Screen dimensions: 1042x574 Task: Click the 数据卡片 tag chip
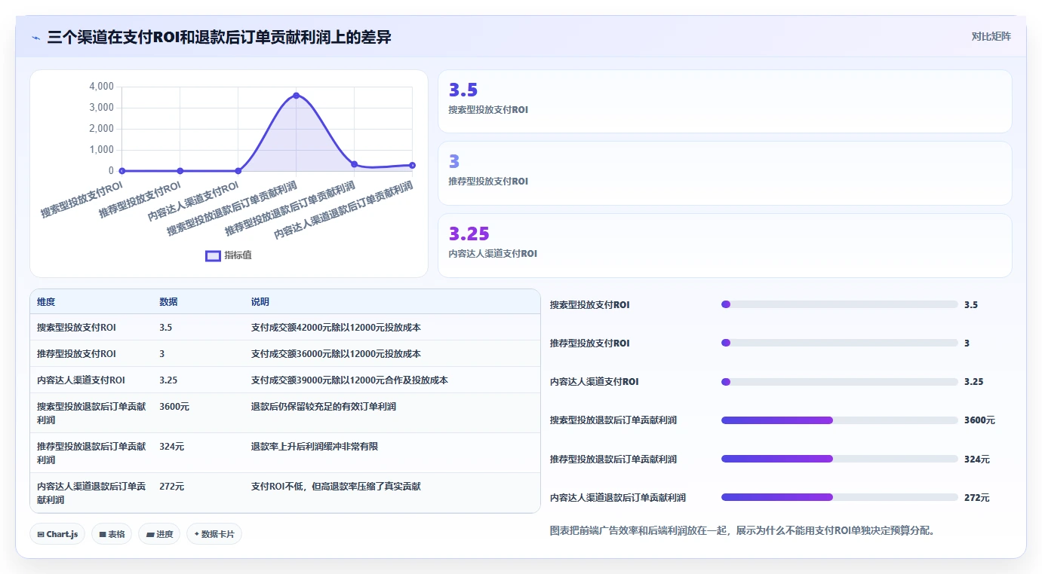coord(214,534)
